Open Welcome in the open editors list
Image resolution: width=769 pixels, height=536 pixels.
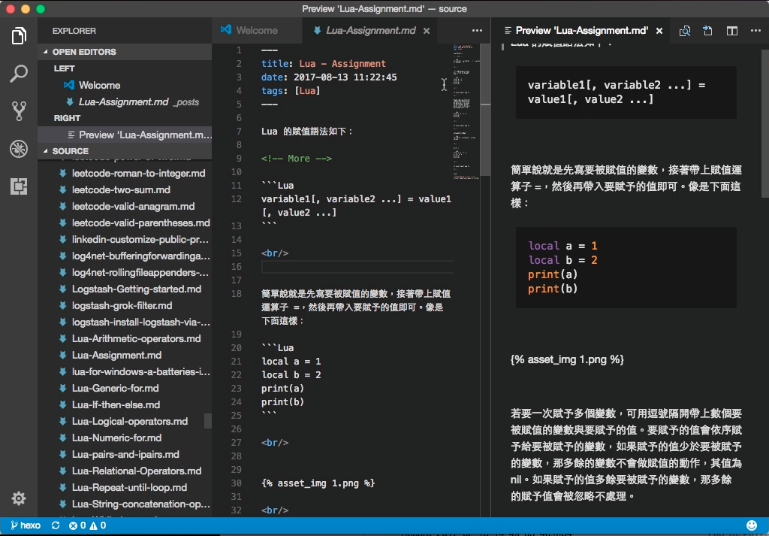coord(125,86)
